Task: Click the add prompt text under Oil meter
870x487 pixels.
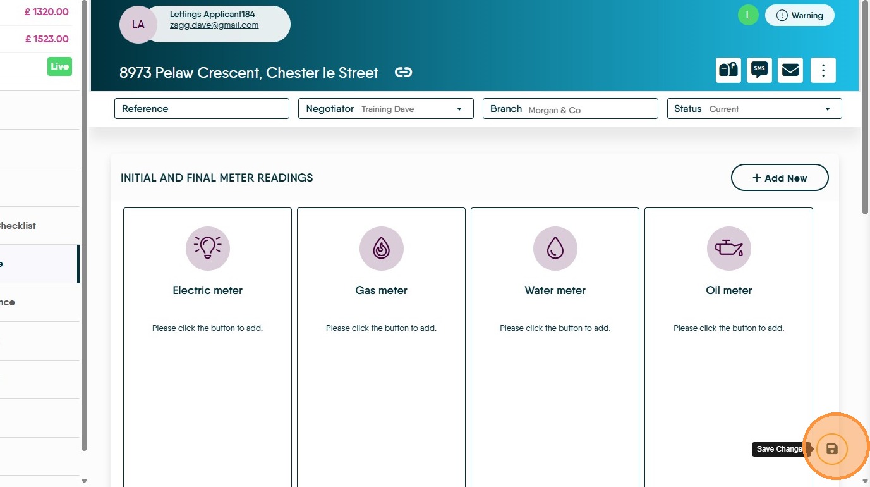Action: click(x=728, y=328)
